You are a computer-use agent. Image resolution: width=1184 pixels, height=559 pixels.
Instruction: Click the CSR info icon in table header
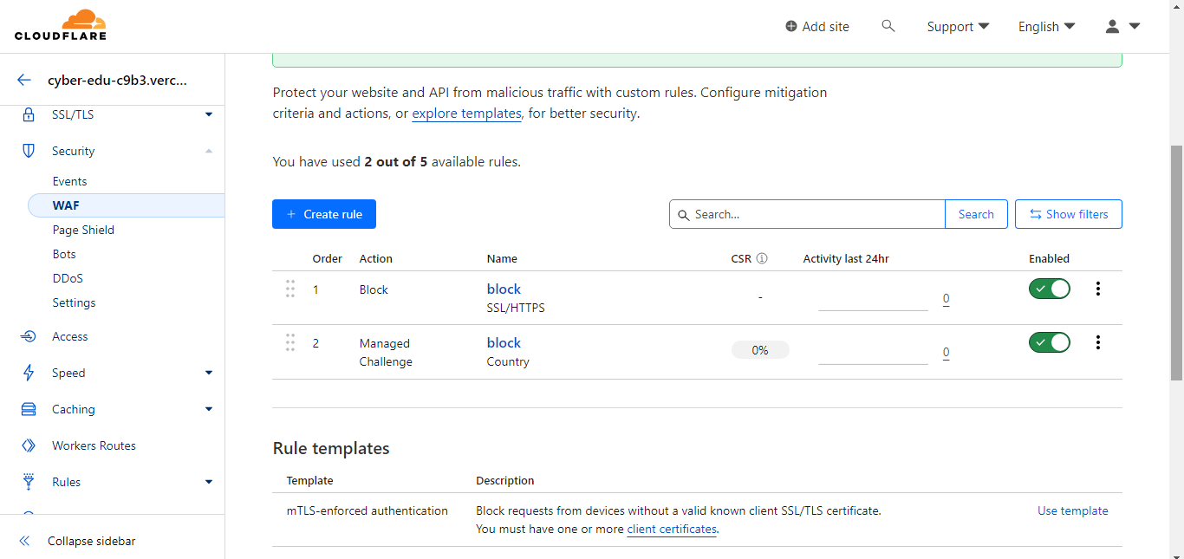(x=762, y=258)
